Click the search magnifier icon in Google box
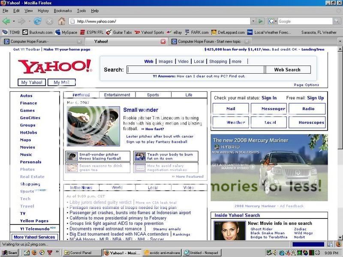The width and height of the screenshot is (343, 257). 337,21
